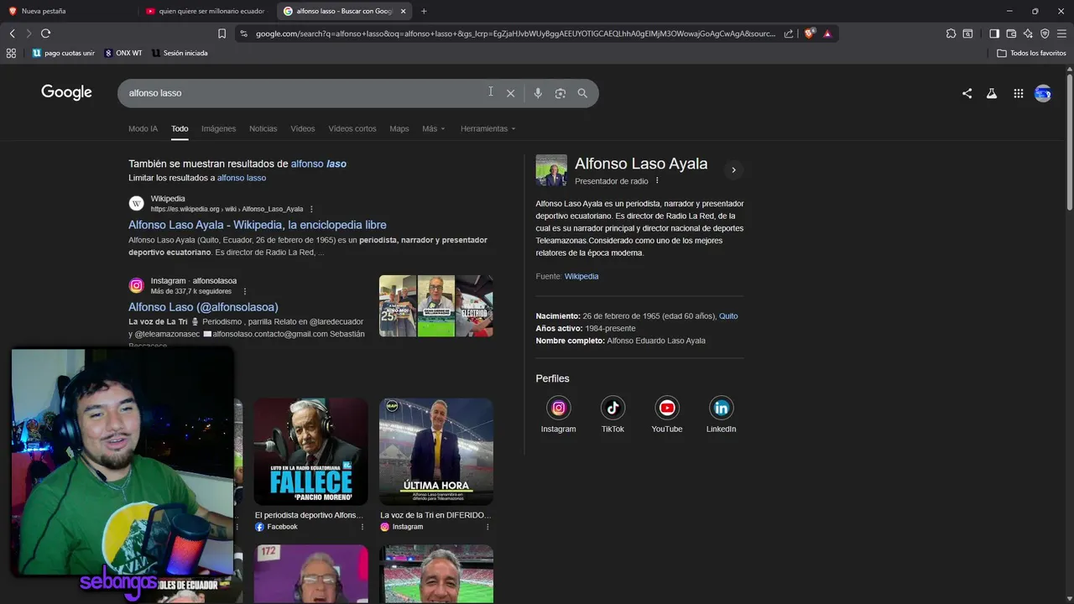Toggle the browser sidebar panel
This screenshot has height=604, width=1074.
[x=994, y=34]
